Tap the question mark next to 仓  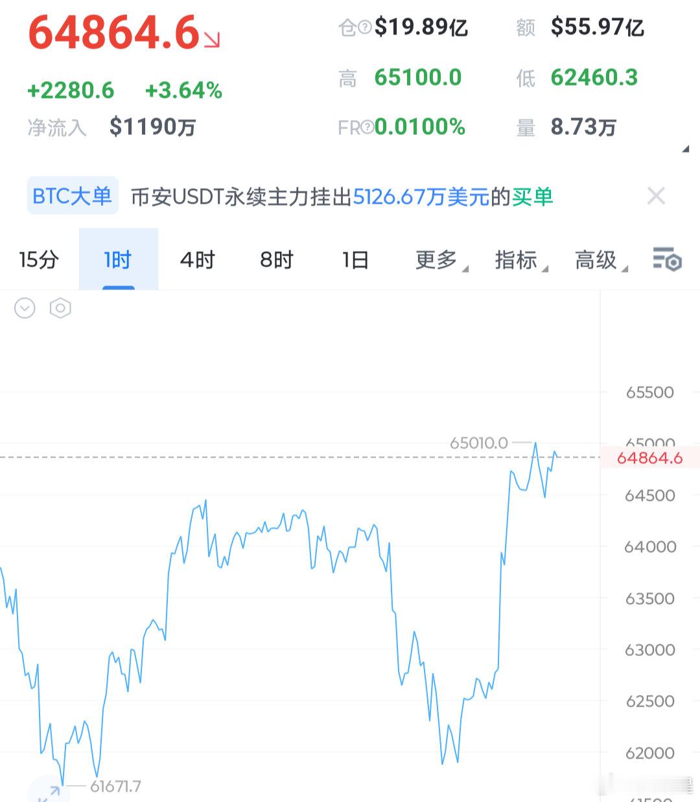click(x=365, y=27)
